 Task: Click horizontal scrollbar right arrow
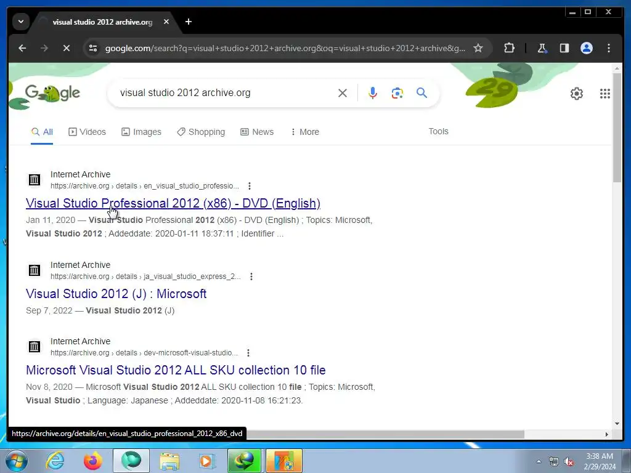(607, 434)
